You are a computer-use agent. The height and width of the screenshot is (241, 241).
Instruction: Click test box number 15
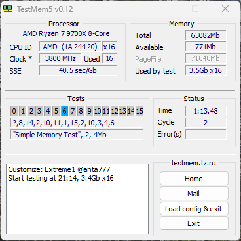click(x=139, y=111)
